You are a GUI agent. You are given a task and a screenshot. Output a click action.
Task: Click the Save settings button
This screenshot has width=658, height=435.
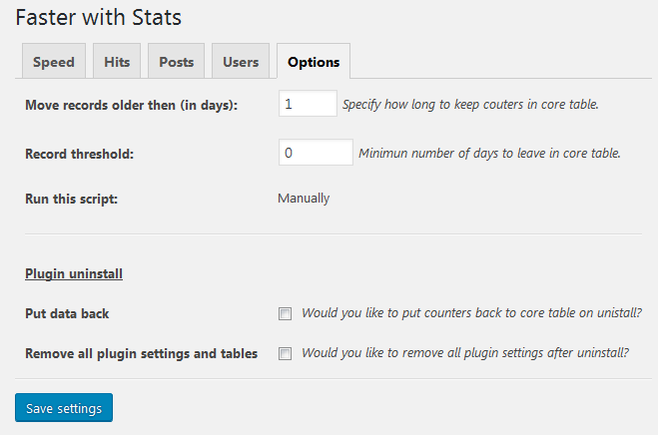[x=64, y=408]
